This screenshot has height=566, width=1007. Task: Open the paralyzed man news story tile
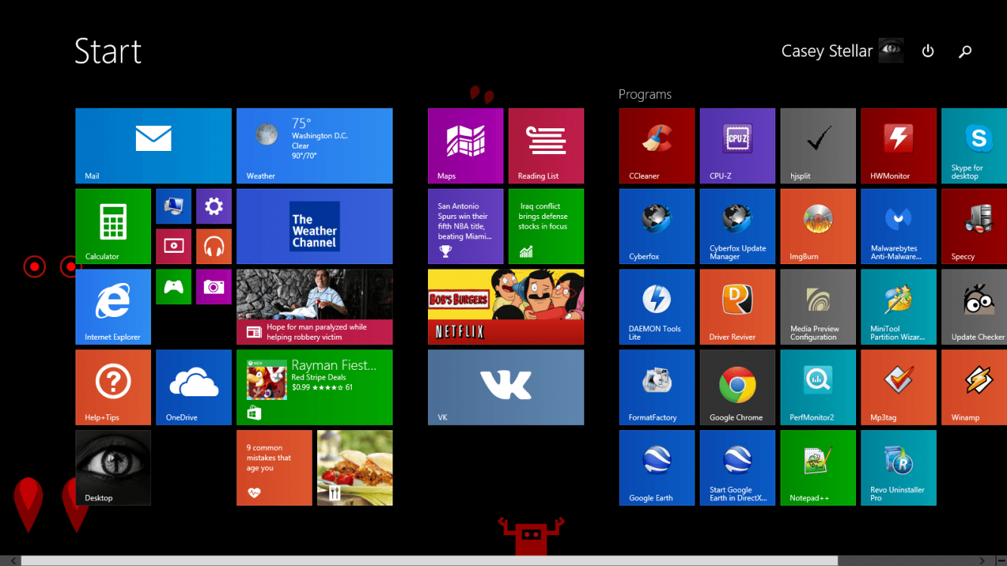pos(315,307)
